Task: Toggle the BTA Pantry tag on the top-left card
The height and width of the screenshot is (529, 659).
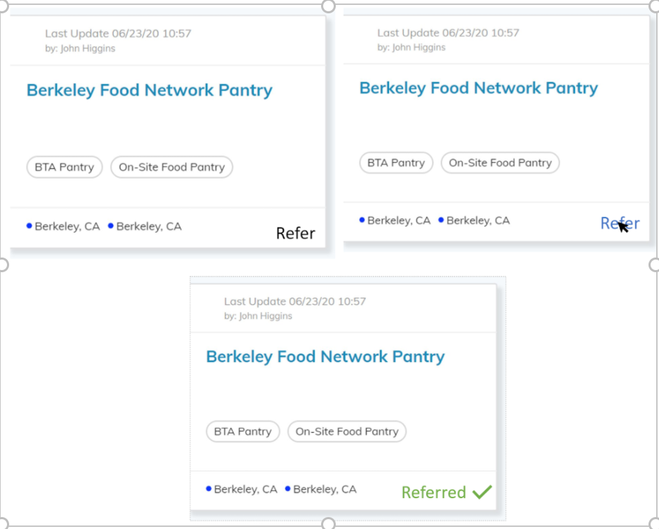Action: click(64, 167)
